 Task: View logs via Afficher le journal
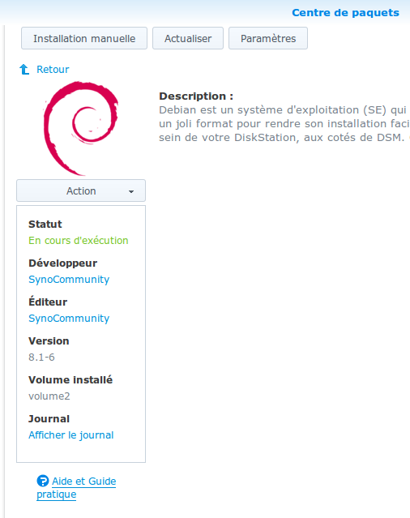click(71, 435)
